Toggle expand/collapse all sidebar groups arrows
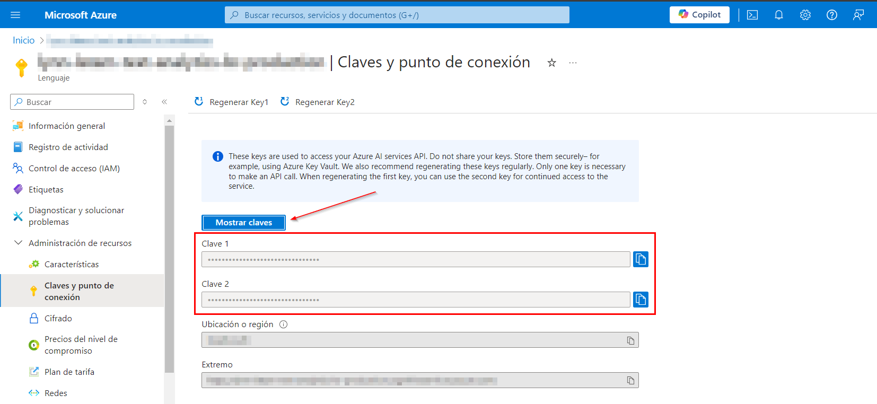Screen dimensions: 877x404 (x=145, y=102)
